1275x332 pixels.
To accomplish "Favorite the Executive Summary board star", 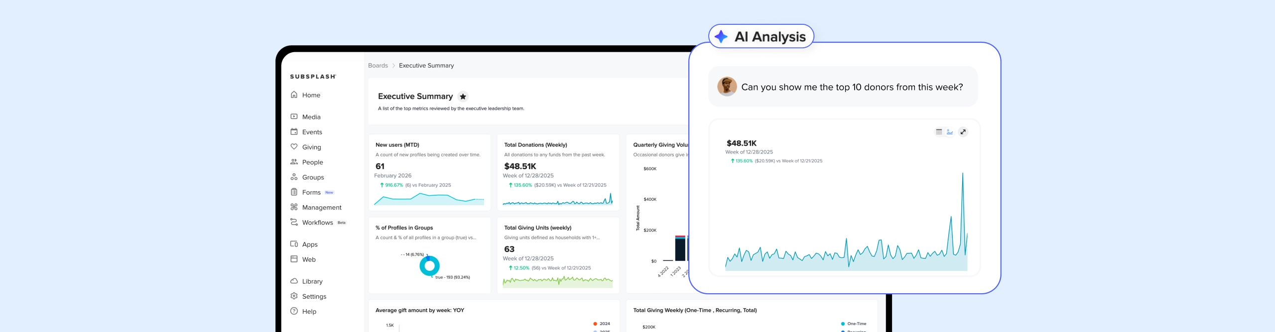I will (x=463, y=96).
